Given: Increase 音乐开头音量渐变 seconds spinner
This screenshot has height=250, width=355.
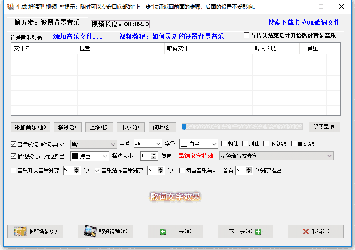Looking at the screenshot, I should click(x=77, y=168).
